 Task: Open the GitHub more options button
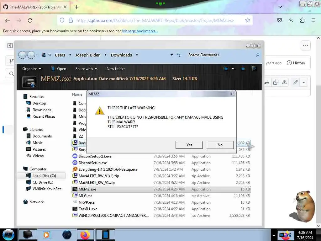tap(305, 46)
